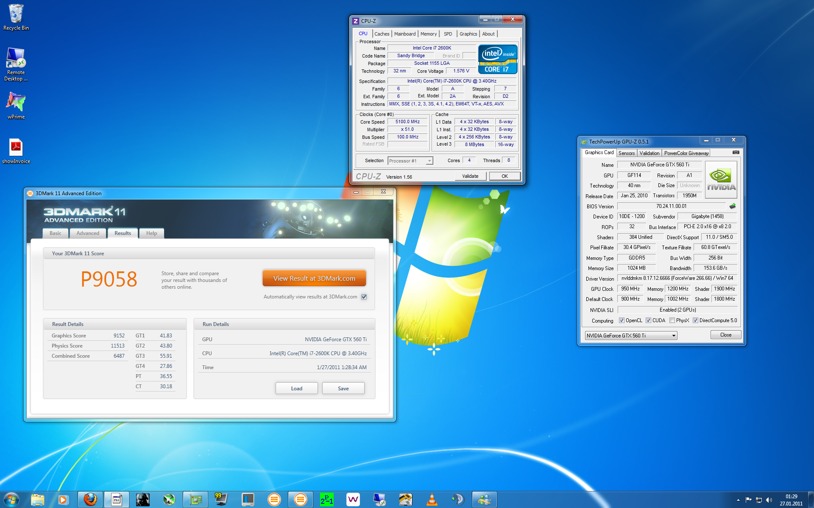Toggle CUDA checkbox in GPU-Z
Image resolution: width=814 pixels, height=508 pixels.
coord(648,320)
